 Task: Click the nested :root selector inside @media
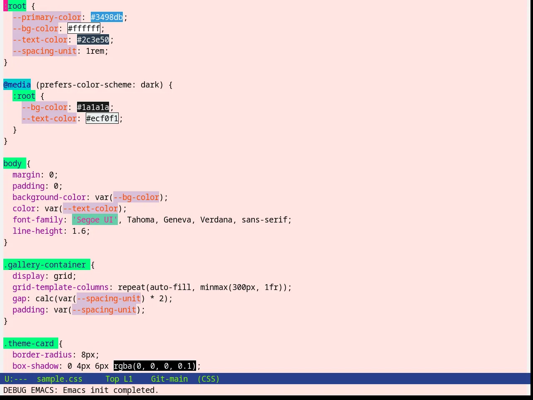coord(24,96)
